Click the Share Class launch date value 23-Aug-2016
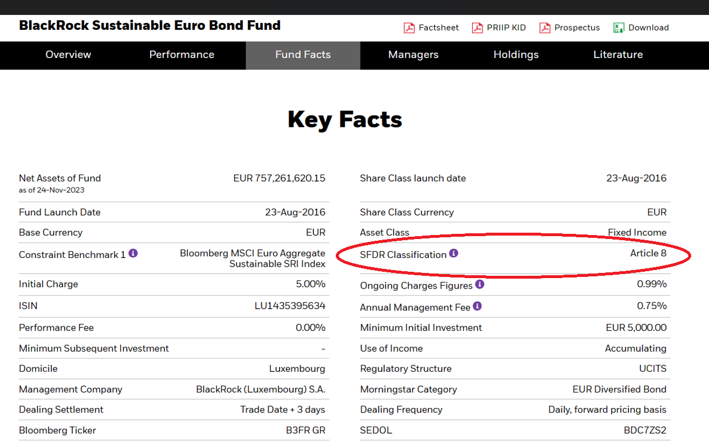Viewport: 709px width, 443px height. (637, 178)
